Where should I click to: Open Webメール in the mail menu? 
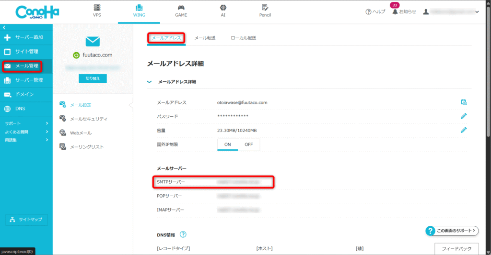pyautogui.click(x=81, y=133)
